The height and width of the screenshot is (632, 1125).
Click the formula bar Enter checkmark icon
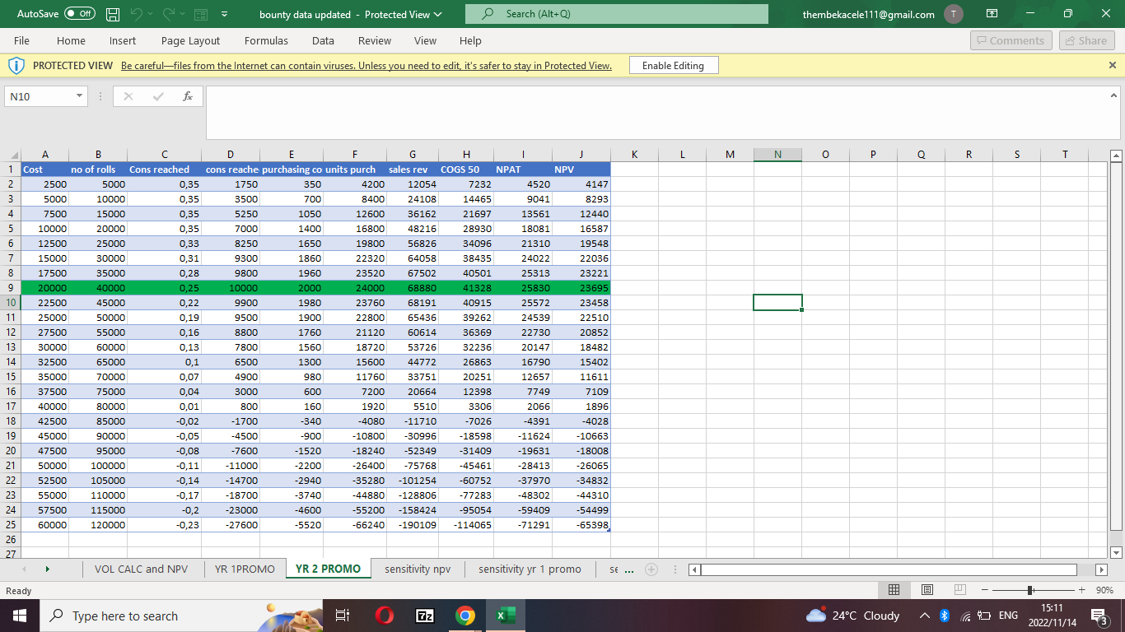point(158,96)
